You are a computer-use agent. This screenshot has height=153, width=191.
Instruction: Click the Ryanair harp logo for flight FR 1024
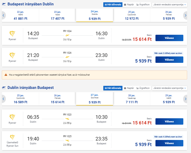(x=12, y=34)
